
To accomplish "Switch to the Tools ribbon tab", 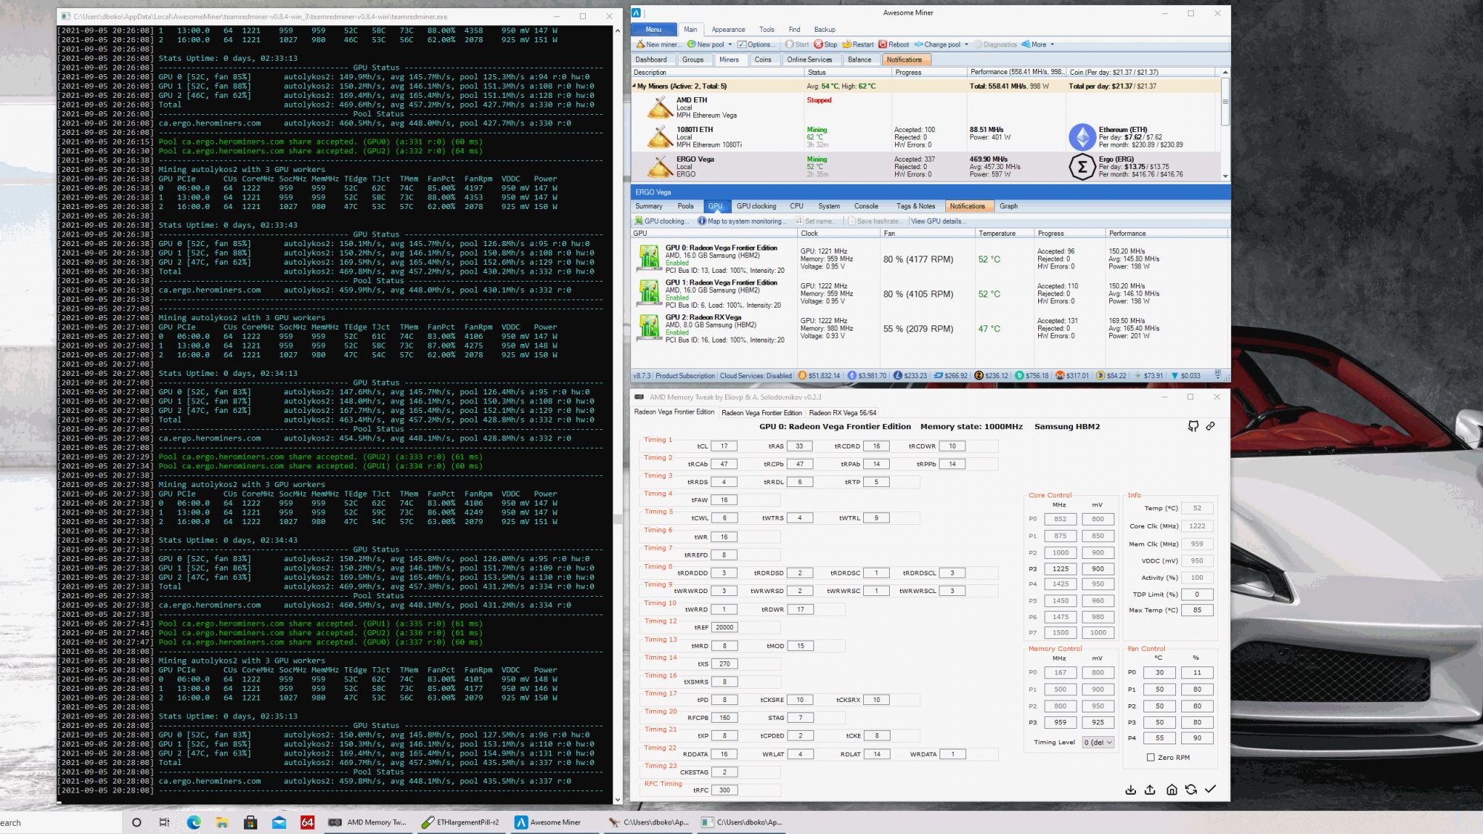I will click(767, 30).
